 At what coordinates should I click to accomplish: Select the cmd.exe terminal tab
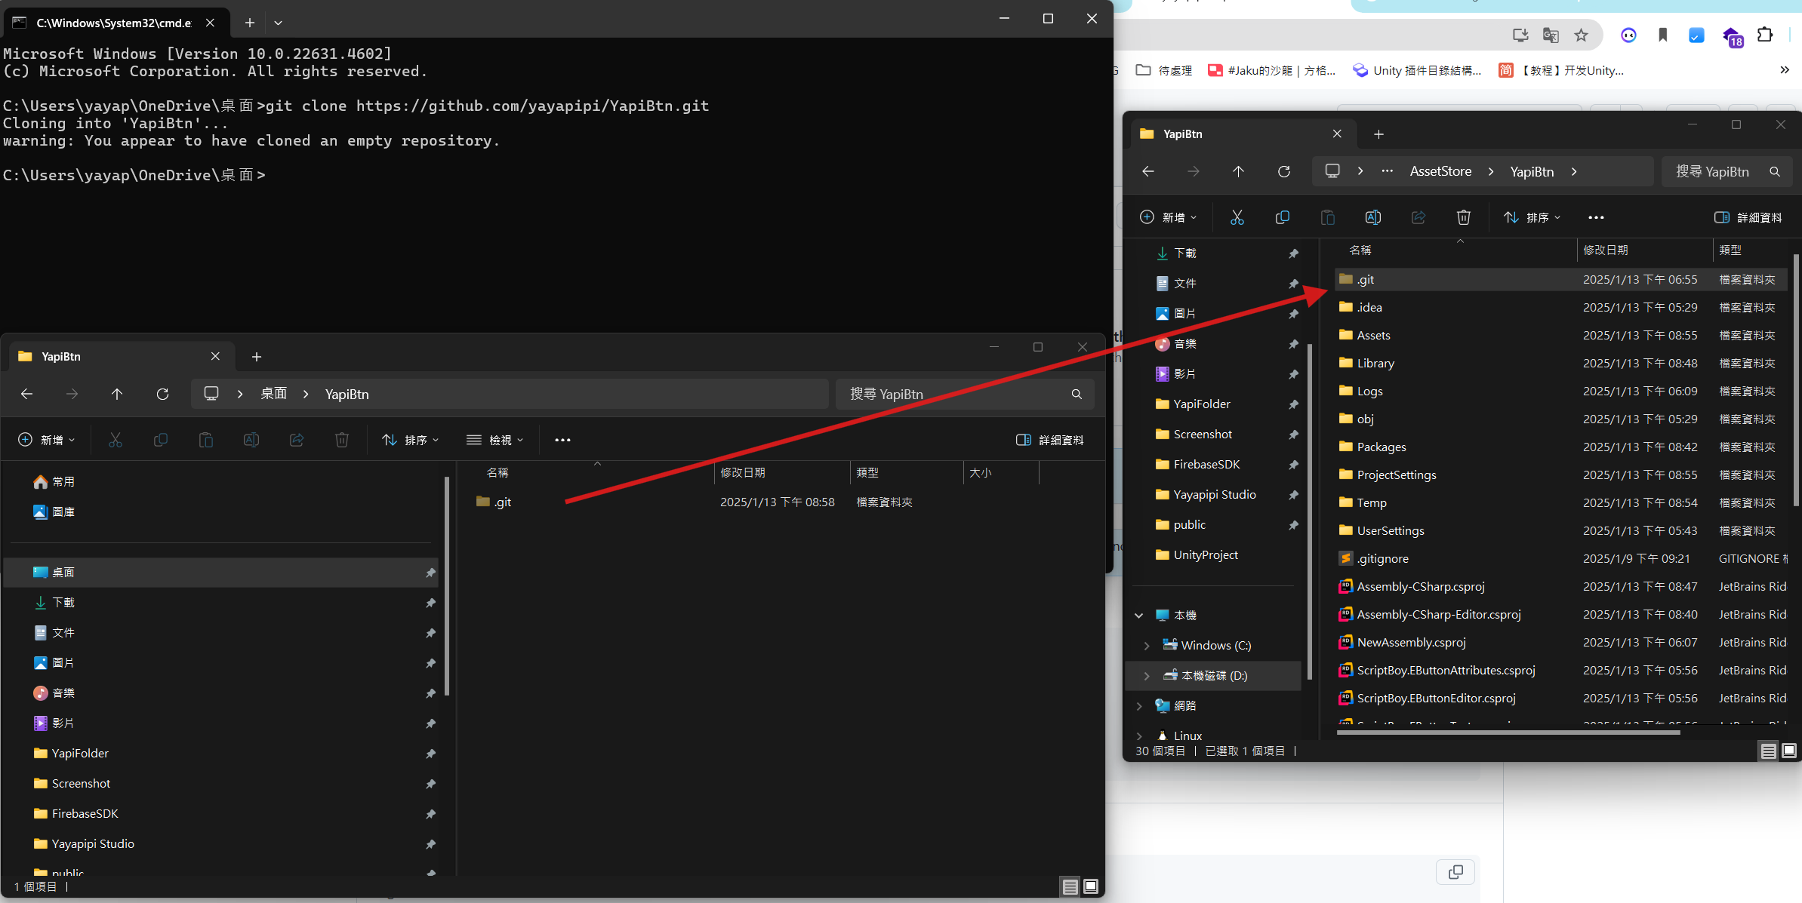[113, 23]
